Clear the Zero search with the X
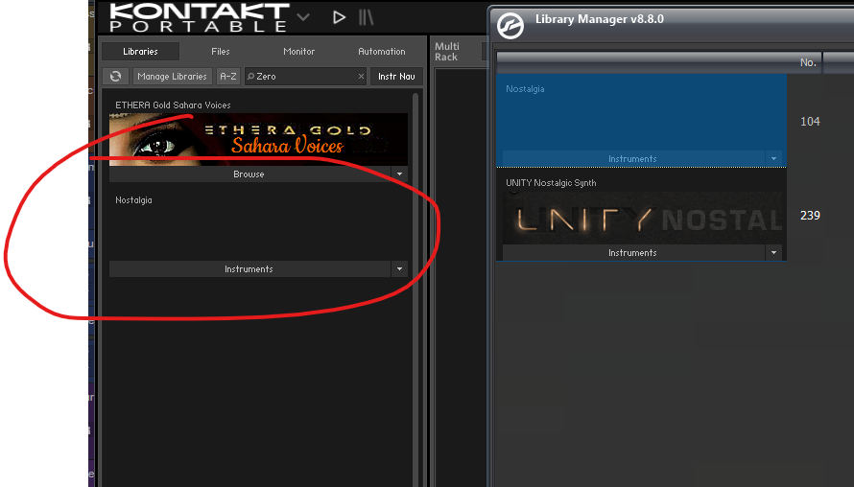The height and width of the screenshot is (487, 854). click(x=361, y=76)
